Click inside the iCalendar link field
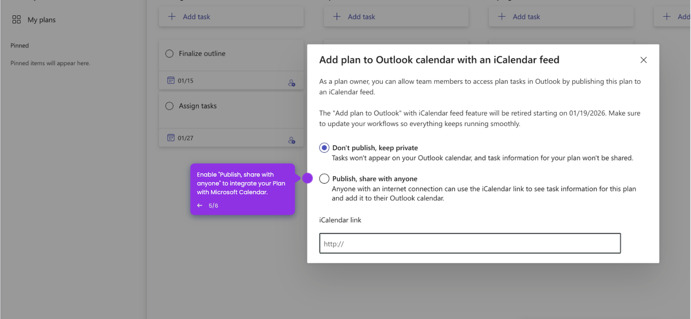Screen dimensions: 691x319 click(469, 243)
